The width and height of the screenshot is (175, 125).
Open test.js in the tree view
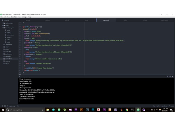coord(9,42)
